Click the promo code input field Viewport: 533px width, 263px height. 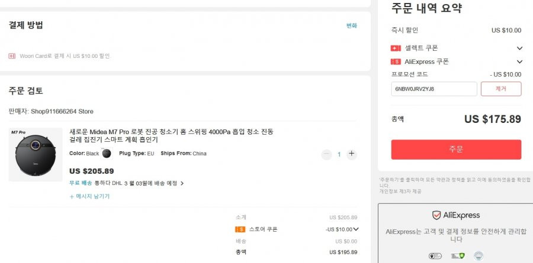tap(434, 89)
